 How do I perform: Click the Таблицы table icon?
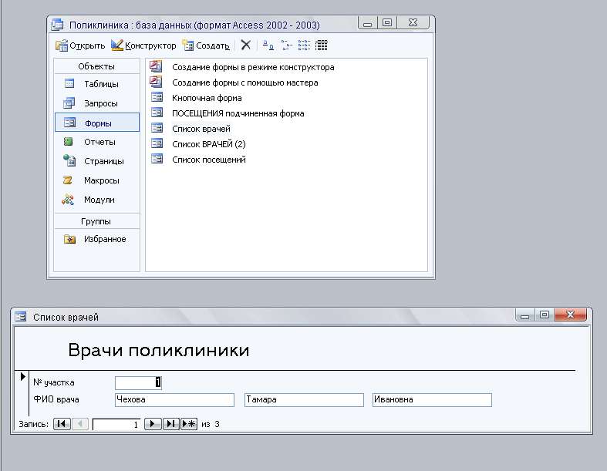[x=69, y=83]
